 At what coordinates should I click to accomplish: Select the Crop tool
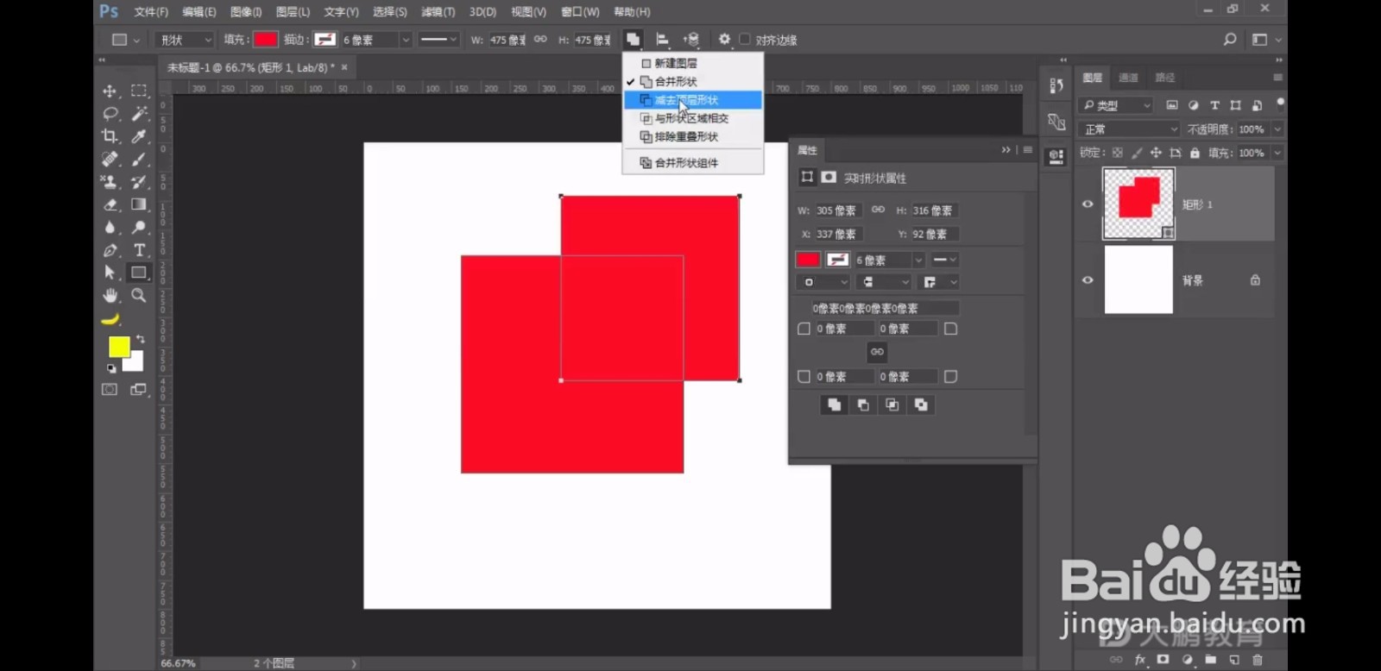click(x=110, y=136)
